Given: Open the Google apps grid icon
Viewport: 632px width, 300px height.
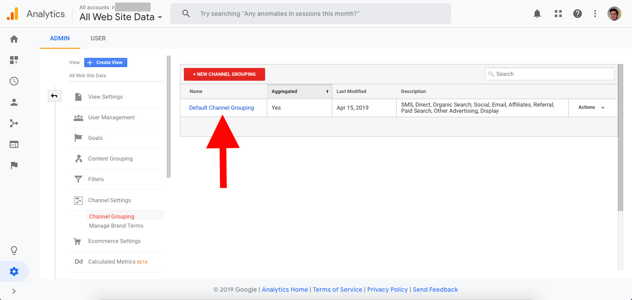Looking at the screenshot, I should click(x=558, y=14).
